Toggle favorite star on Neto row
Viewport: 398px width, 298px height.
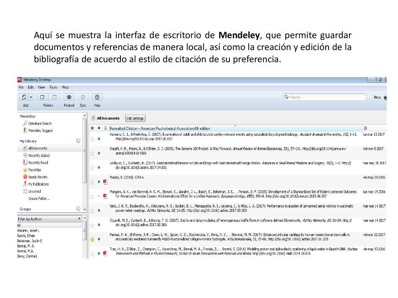pos(93,210)
